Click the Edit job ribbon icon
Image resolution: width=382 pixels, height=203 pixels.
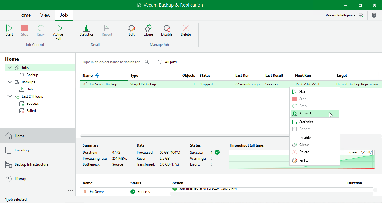[132, 30]
